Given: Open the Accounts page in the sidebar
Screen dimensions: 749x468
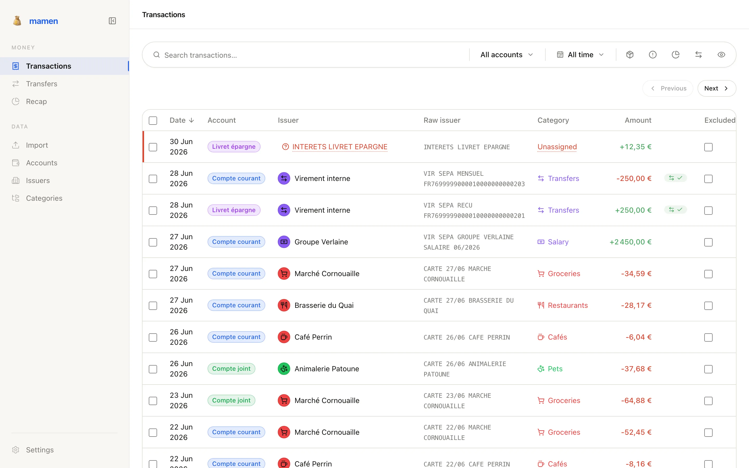Looking at the screenshot, I should 64,163.
